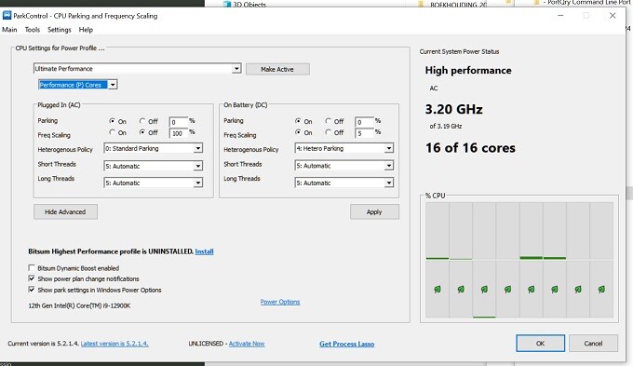This screenshot has height=366, width=633.
Task: Click the third green leaf core icon
Action: [484, 290]
